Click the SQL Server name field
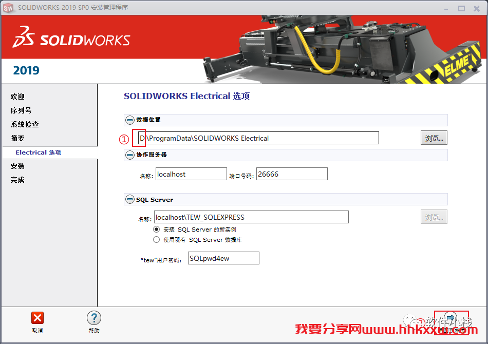Image resolution: width=488 pixels, height=344 pixels. coord(251,217)
